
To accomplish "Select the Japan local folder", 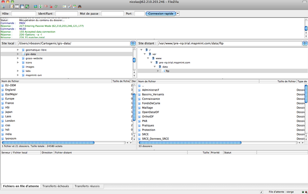I will pyautogui.click(x=9, y=112).
